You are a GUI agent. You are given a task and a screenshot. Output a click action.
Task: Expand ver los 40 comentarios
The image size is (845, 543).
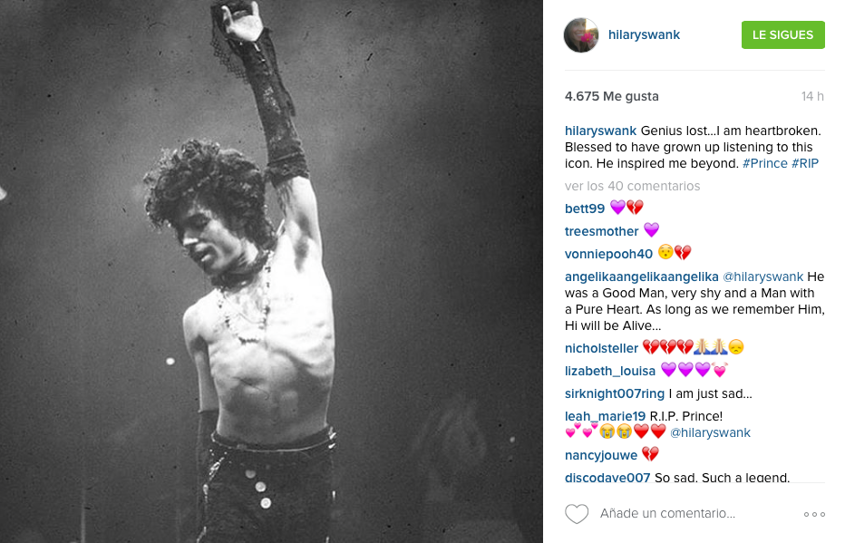pos(632,186)
